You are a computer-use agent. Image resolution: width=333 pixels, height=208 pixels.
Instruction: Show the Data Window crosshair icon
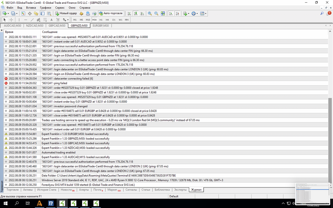coord(30,13)
